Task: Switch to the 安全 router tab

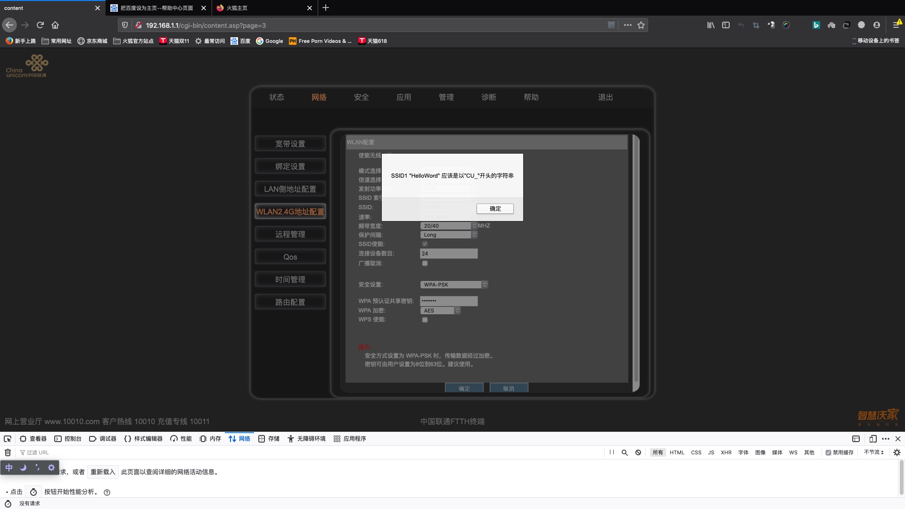Action: point(361,97)
